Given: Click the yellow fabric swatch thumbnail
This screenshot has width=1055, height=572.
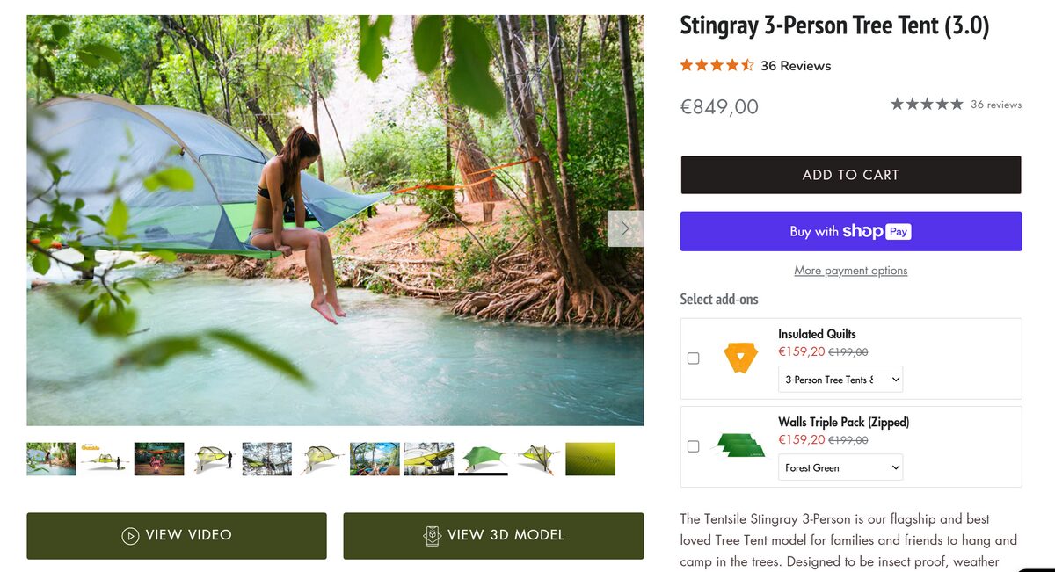Looking at the screenshot, I should click(590, 458).
